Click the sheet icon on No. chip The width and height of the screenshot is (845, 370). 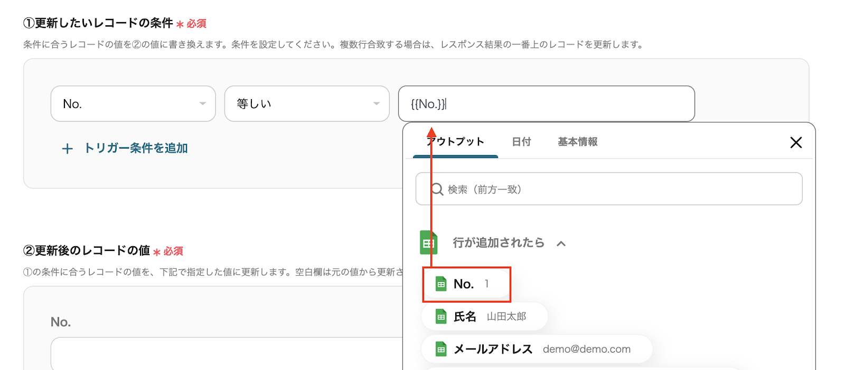coord(441,284)
